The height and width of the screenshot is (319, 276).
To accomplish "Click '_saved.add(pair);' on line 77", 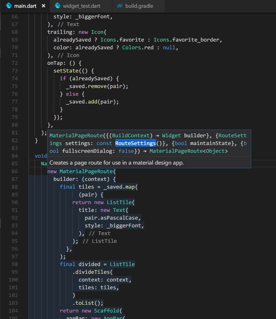I will tap(92, 102).
